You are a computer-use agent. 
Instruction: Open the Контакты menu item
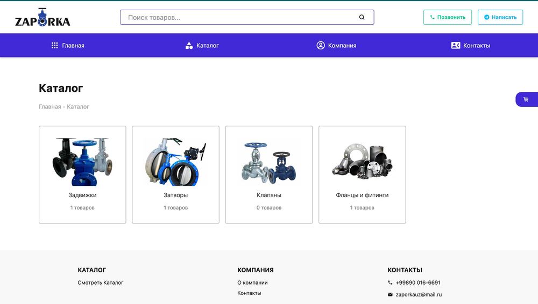(x=477, y=45)
